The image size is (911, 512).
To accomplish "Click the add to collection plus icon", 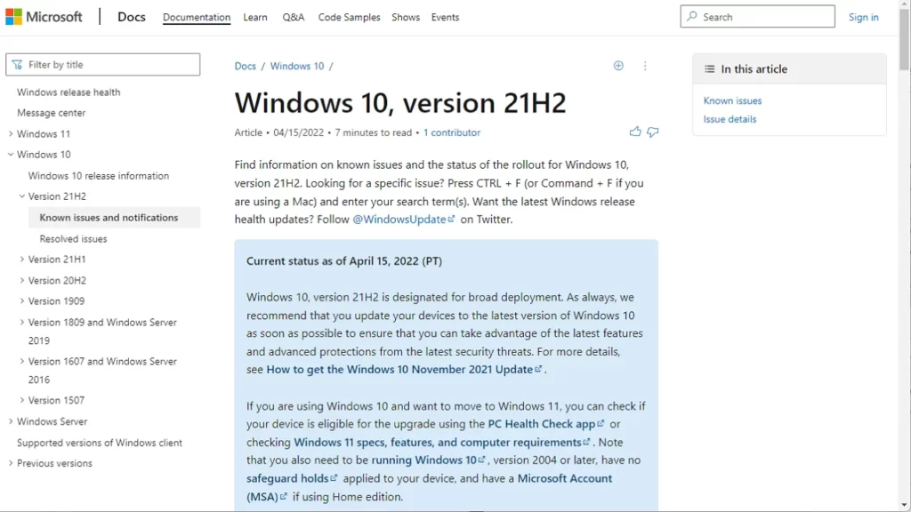I will (x=618, y=66).
